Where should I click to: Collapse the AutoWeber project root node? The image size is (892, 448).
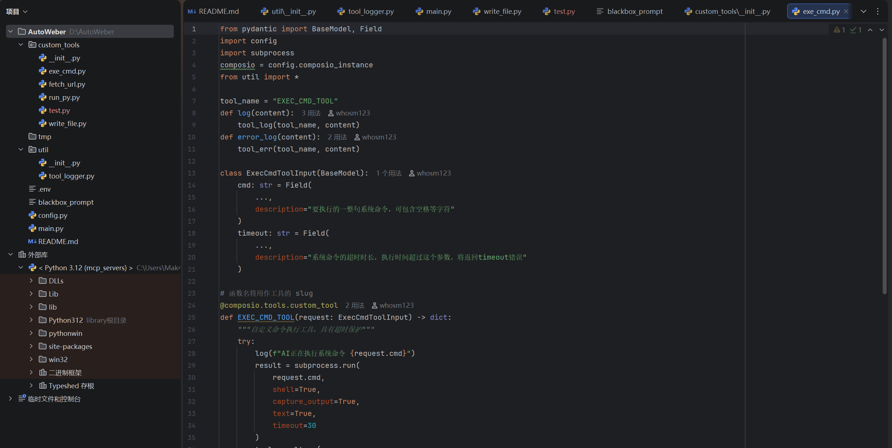[11, 31]
